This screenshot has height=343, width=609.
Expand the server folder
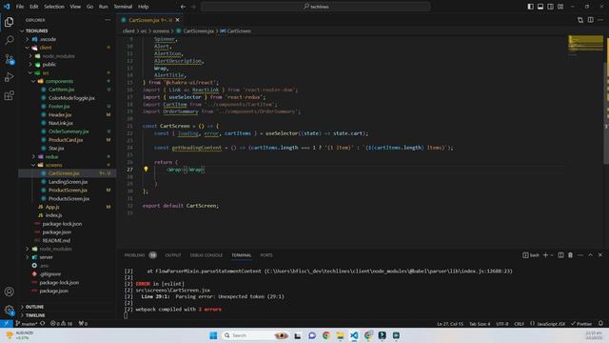(46, 257)
